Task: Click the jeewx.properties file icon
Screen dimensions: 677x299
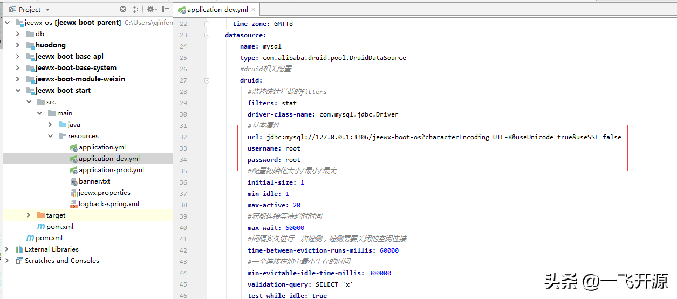Action: click(x=73, y=193)
